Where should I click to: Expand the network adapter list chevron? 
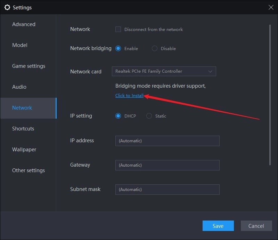click(x=210, y=71)
